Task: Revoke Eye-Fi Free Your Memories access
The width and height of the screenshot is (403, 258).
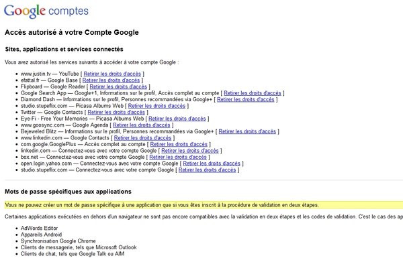Action: coord(177,119)
